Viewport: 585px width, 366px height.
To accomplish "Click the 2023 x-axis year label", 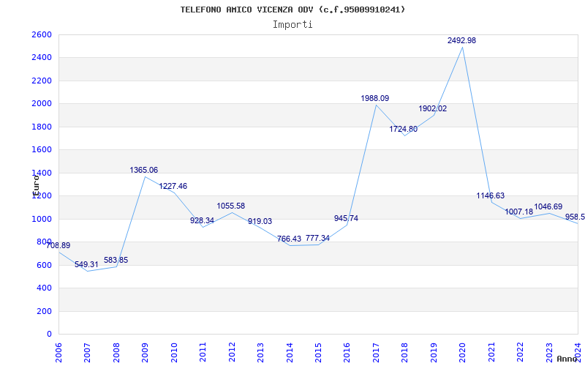I will [549, 353].
